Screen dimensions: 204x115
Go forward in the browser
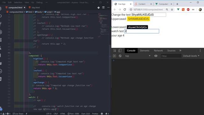tap(120, 10)
